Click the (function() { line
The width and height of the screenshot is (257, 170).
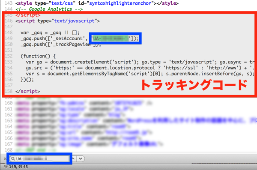pyautogui.click(x=38, y=56)
